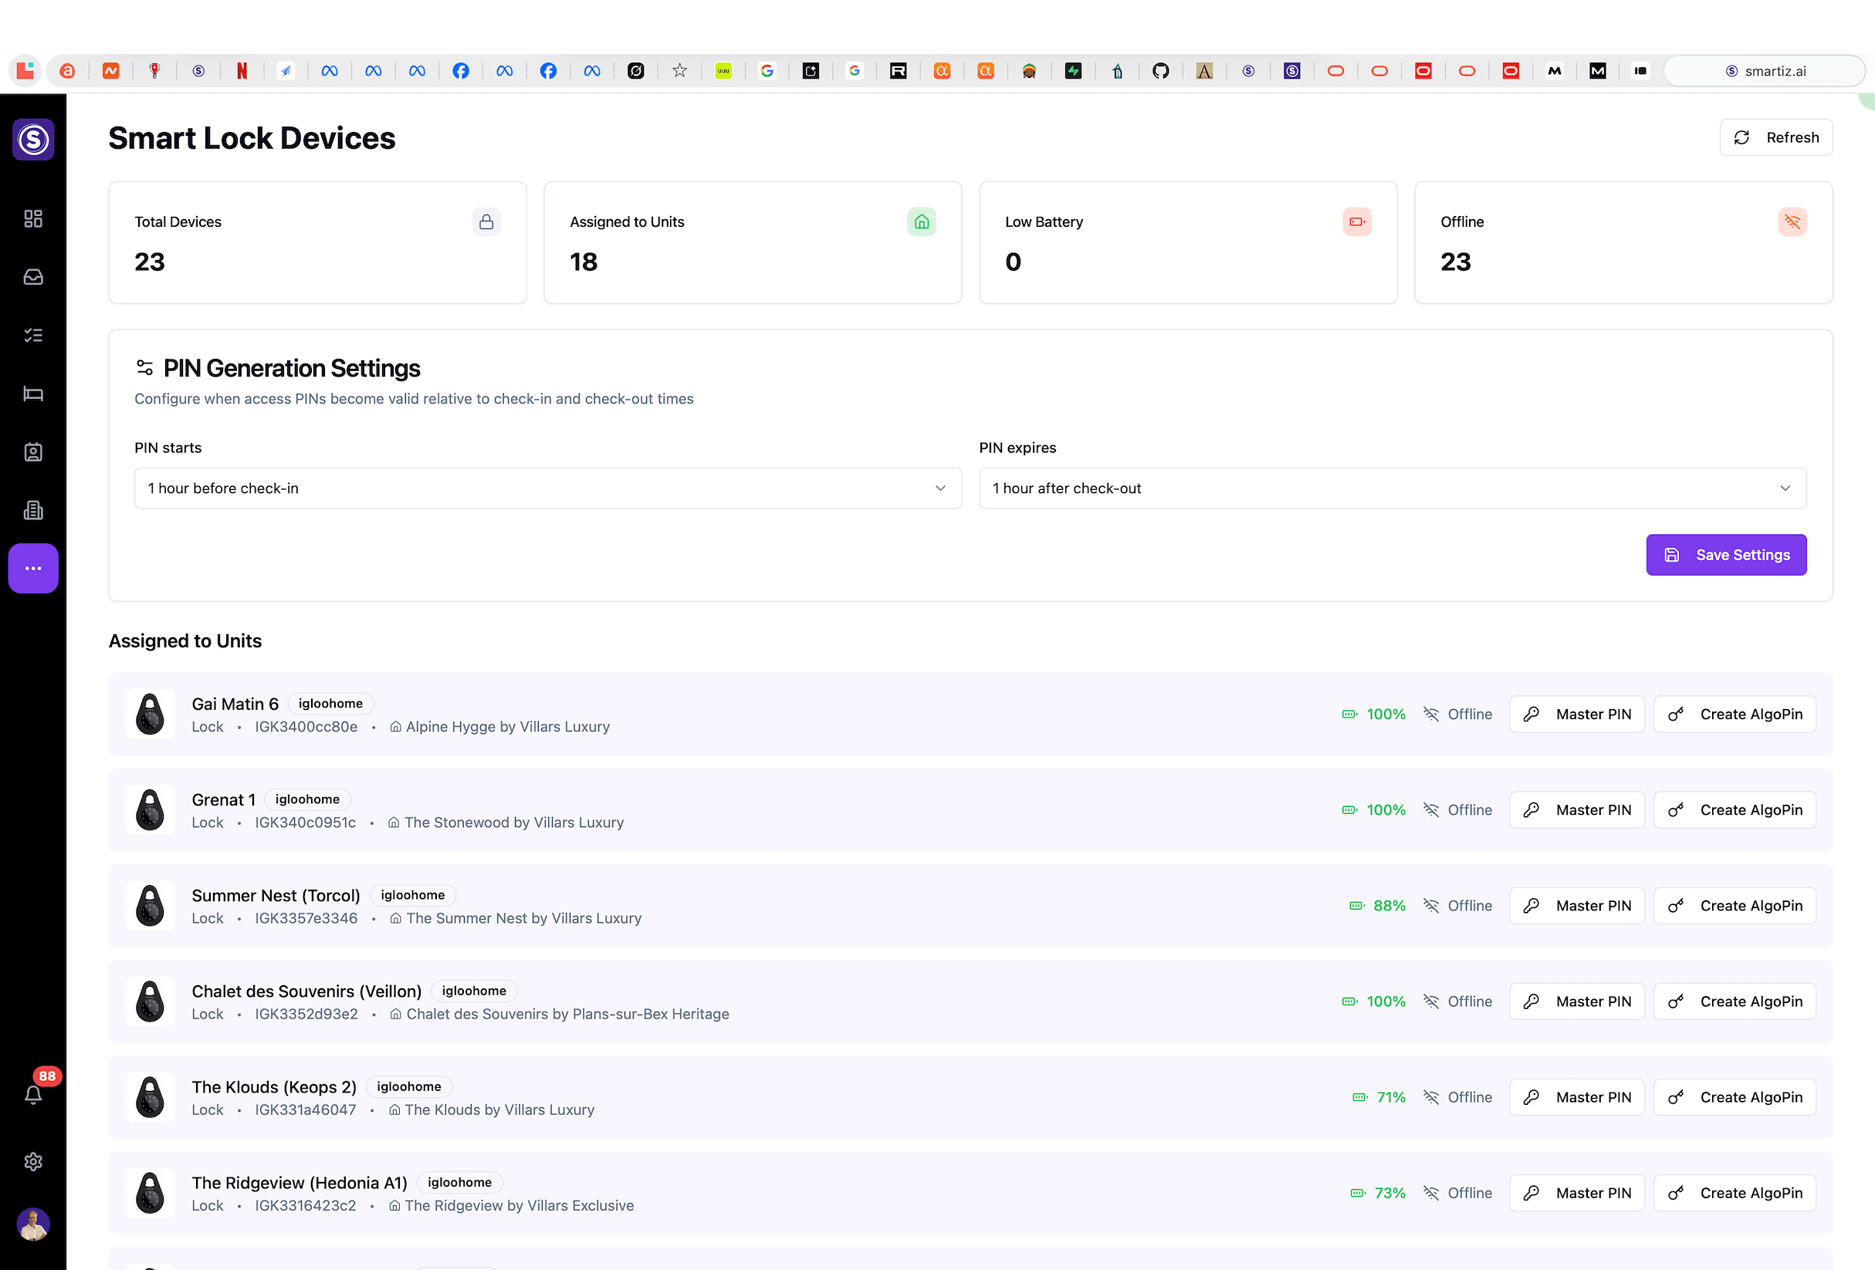
Task: Click 'The Ridgeview by Villars Exclusive' unit name
Action: click(519, 1205)
